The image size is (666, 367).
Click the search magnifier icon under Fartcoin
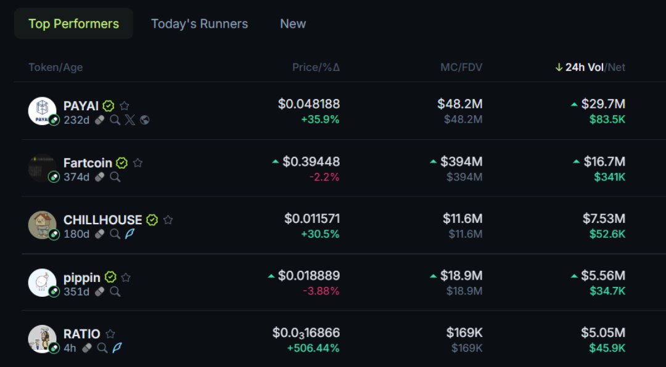(115, 177)
